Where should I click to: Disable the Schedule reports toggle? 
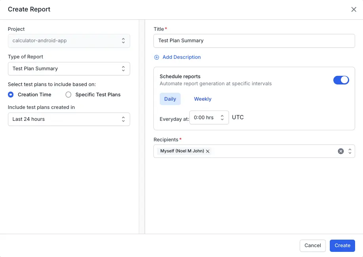(341, 80)
